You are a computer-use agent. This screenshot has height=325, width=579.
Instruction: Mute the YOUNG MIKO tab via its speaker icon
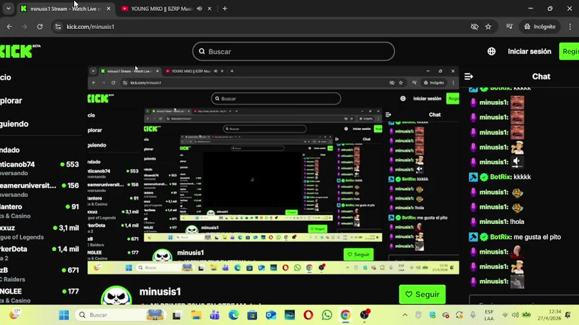click(199, 9)
